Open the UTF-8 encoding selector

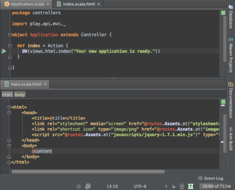(140, 186)
